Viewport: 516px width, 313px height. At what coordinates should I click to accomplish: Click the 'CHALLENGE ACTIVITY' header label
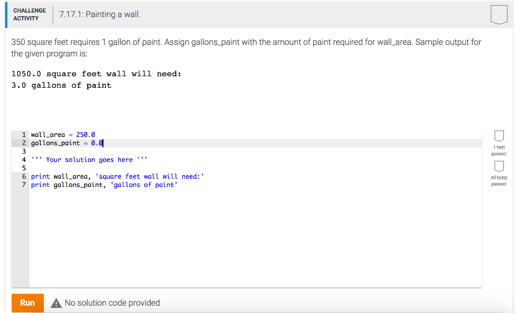click(29, 15)
